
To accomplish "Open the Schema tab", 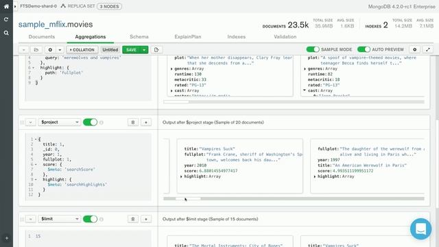I will point(139,36).
